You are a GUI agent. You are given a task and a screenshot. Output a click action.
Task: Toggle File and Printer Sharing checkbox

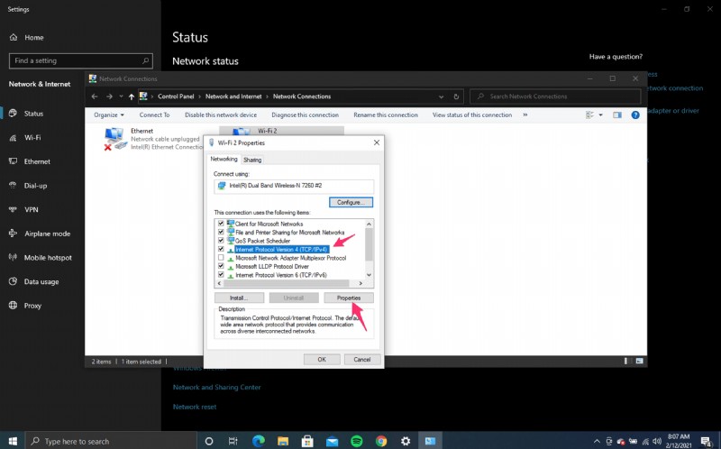click(x=221, y=233)
